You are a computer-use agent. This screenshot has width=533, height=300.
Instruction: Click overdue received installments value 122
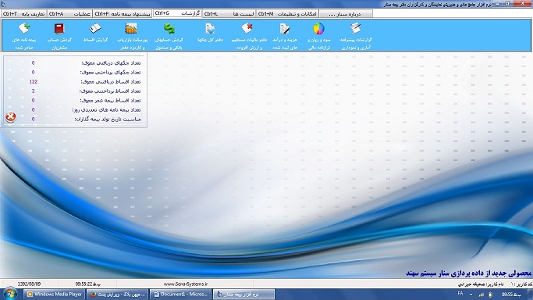coord(34,81)
